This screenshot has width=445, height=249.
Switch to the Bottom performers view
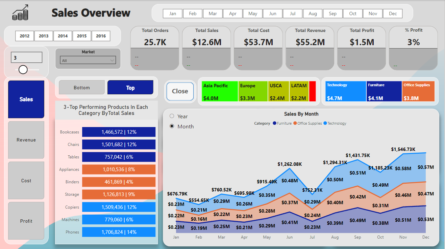81,87
